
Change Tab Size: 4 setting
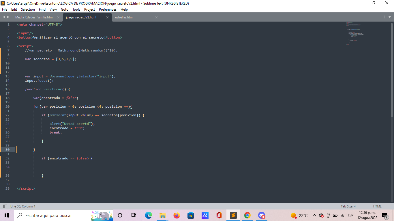click(x=348, y=206)
